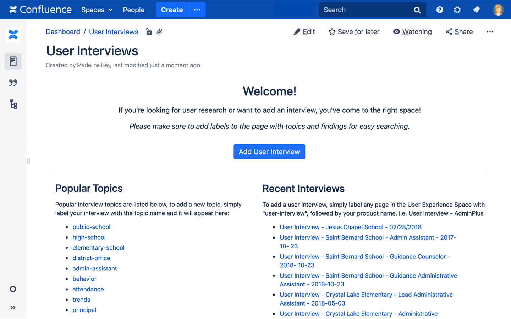Viewport: 511px width, 319px height.
Task: Open the Spaces dropdown menu
Action: (97, 10)
